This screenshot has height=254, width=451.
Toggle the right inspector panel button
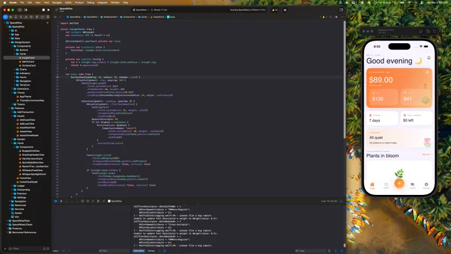pyautogui.click(x=341, y=10)
